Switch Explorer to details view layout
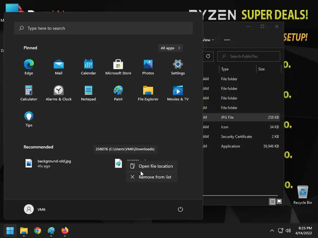Viewport: 318px width, 238px height. point(272,201)
